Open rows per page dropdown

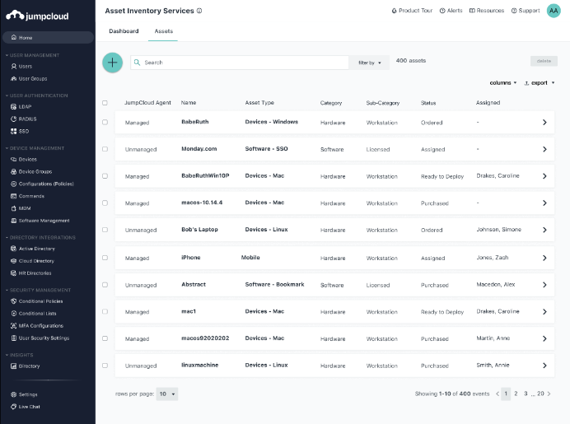coord(167,394)
